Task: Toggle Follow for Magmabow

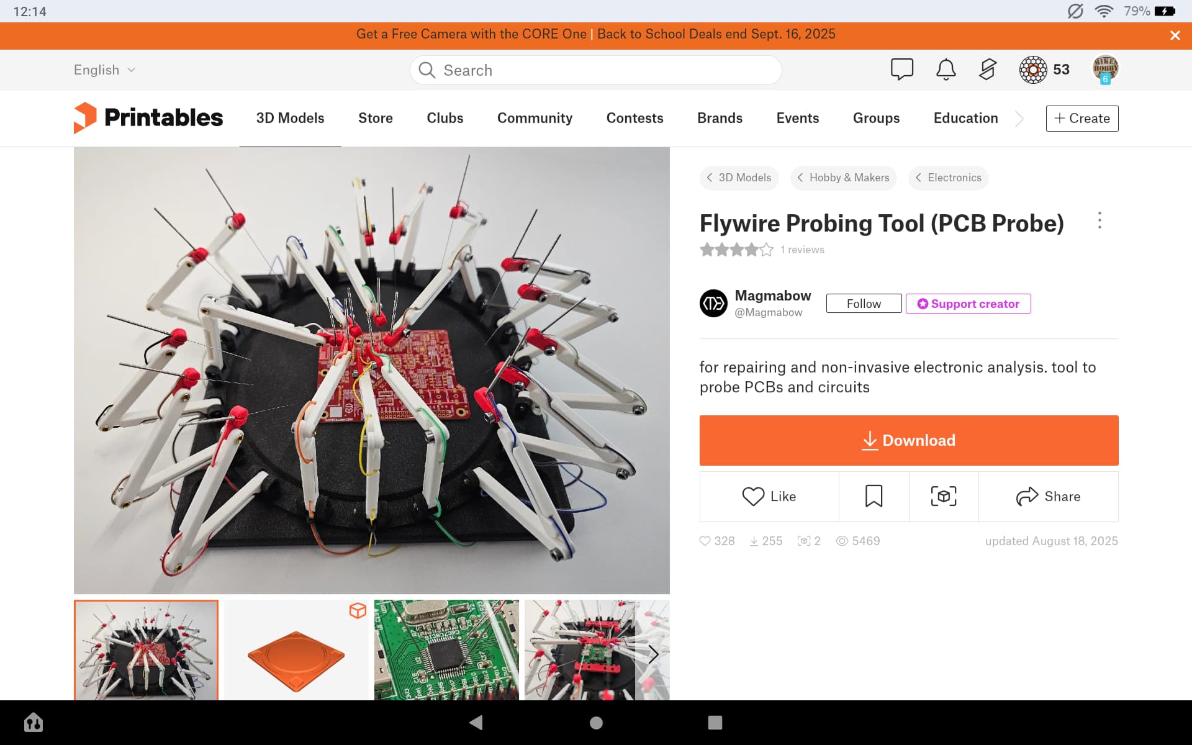Action: 863,304
